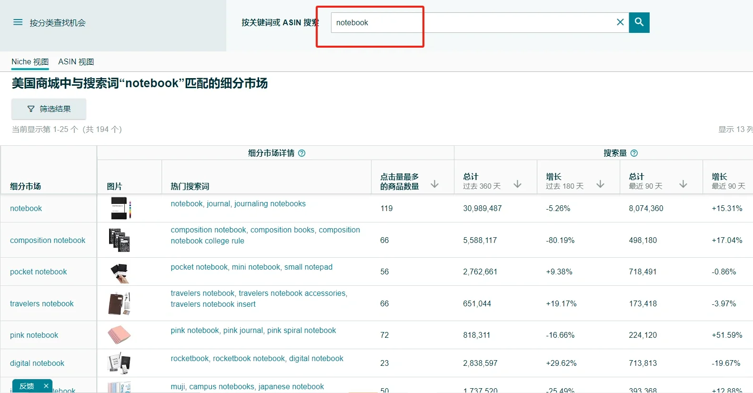Open the 筛选结果 filter button

49,109
